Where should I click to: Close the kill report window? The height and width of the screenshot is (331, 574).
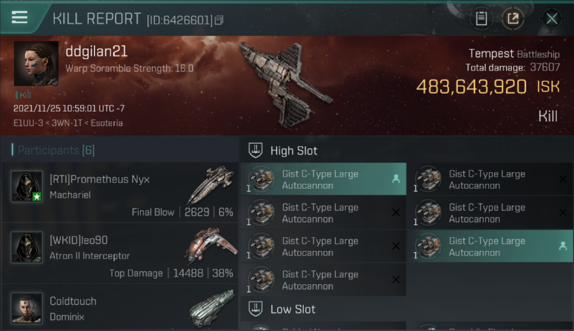[x=551, y=19]
